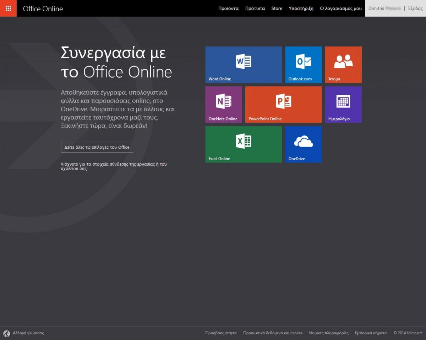Open the app launcher grid icon

click(x=8, y=8)
